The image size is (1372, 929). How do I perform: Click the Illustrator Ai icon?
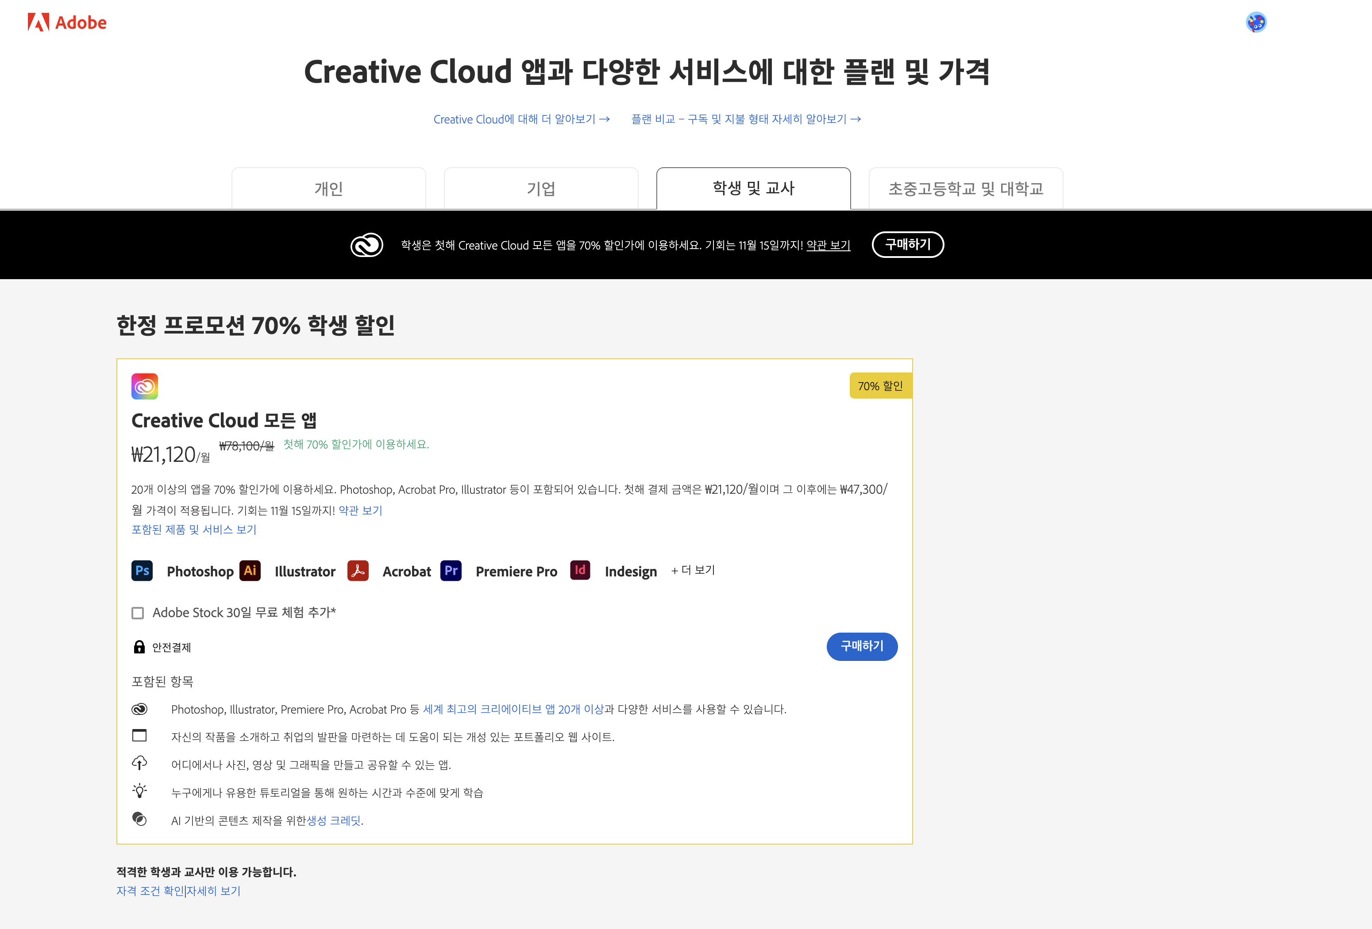[x=250, y=571]
